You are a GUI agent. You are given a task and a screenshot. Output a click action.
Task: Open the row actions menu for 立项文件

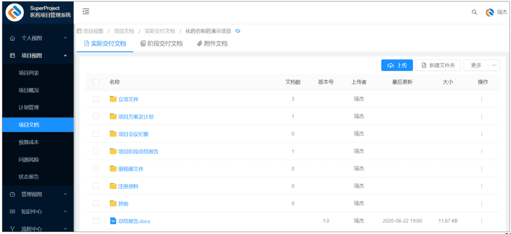[x=482, y=99]
